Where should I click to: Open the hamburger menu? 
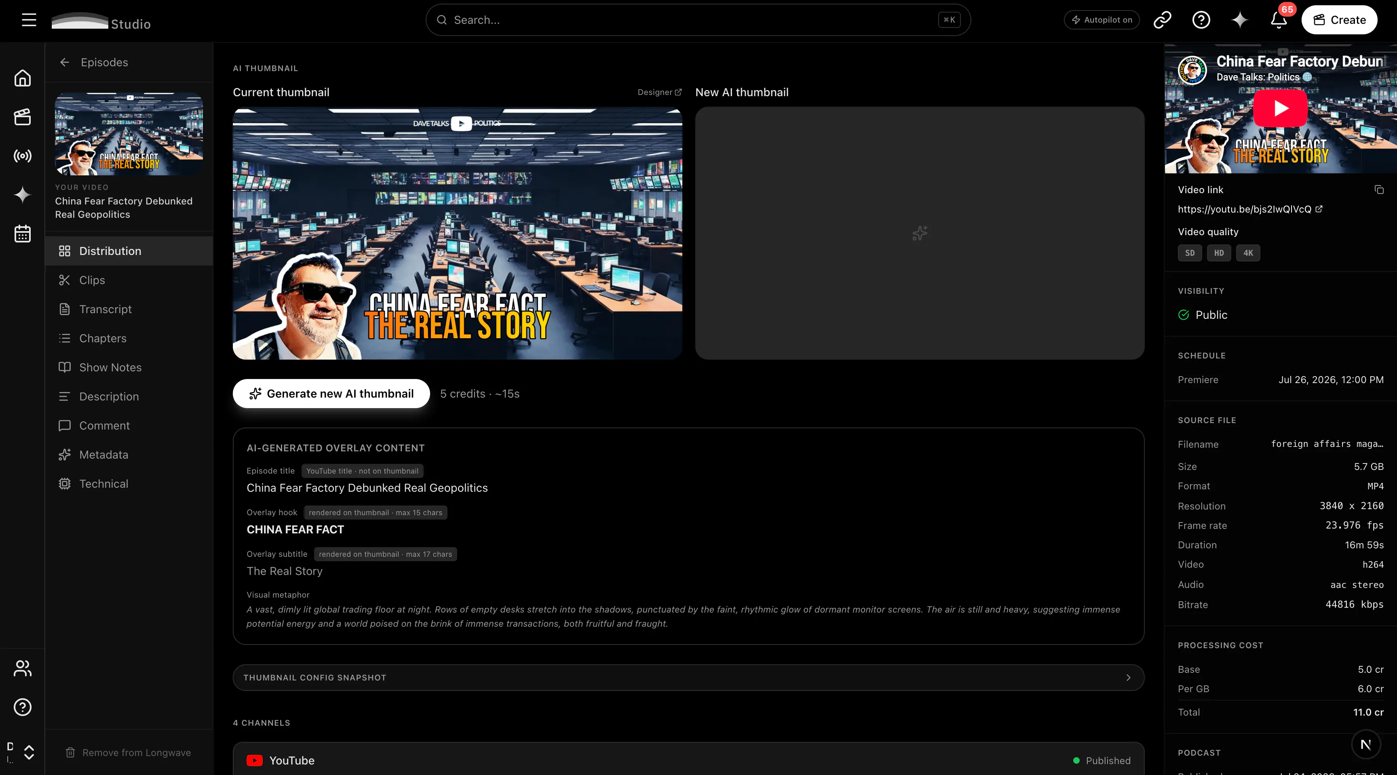pos(29,20)
